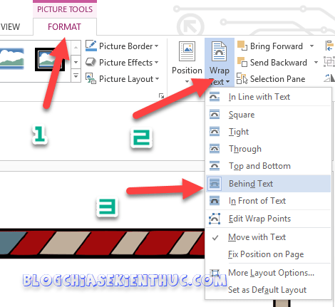Click the Picture Border pencil icon
This screenshot has width=335, height=307.
(x=91, y=46)
